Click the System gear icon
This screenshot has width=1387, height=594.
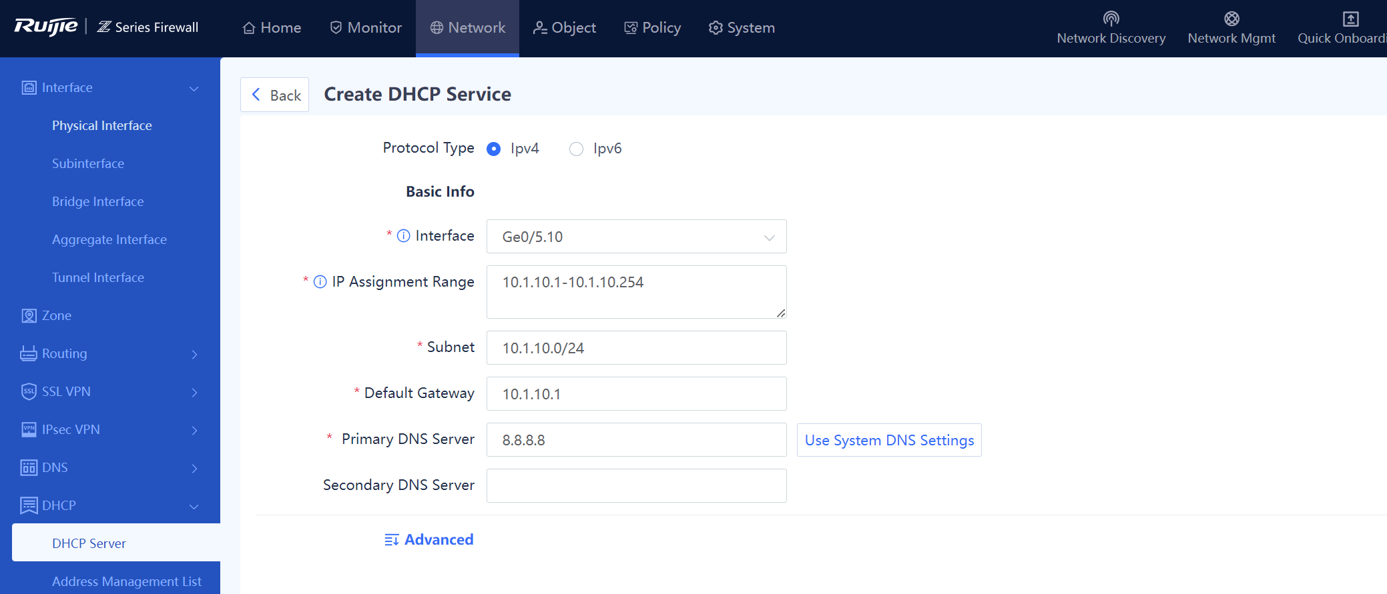[x=716, y=27]
